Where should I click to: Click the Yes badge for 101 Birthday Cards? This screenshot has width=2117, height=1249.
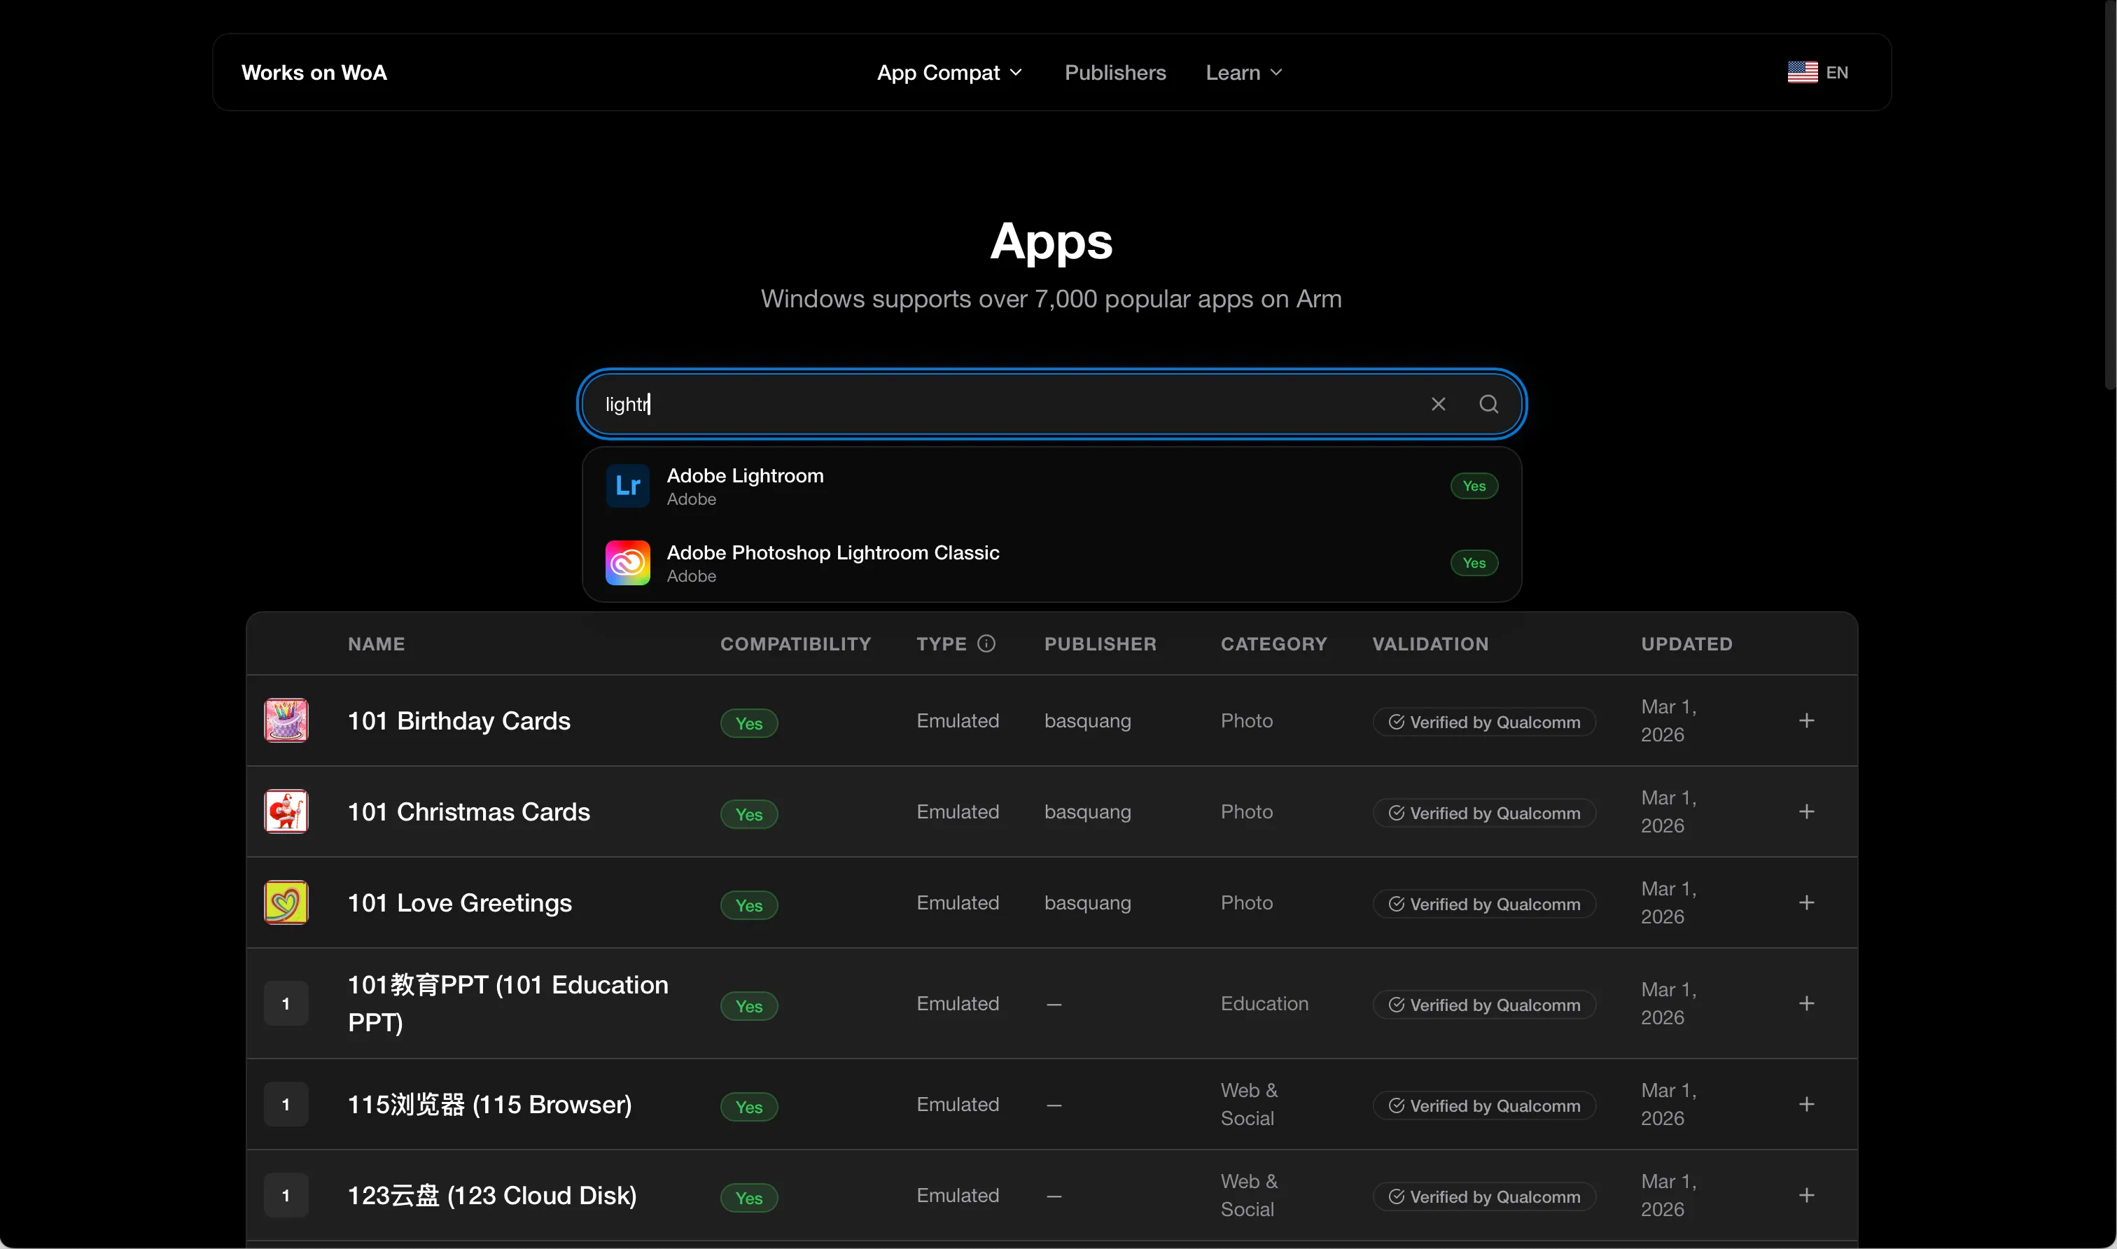pyautogui.click(x=749, y=723)
